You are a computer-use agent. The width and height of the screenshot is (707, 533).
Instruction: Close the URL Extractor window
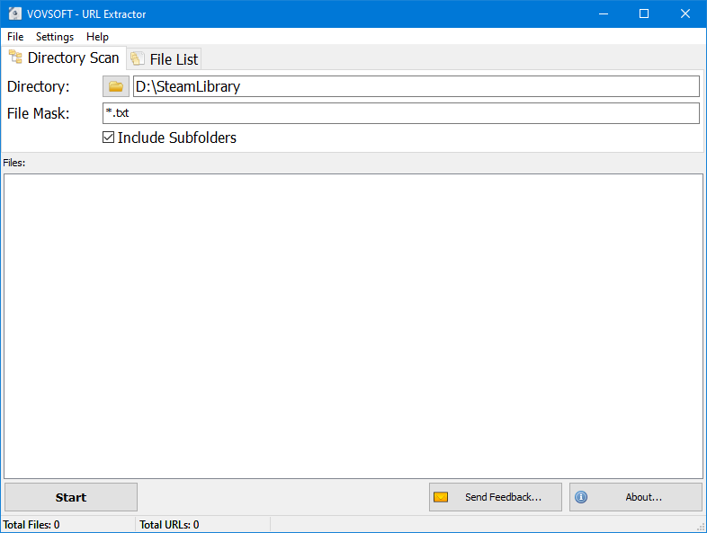pyautogui.click(x=685, y=14)
